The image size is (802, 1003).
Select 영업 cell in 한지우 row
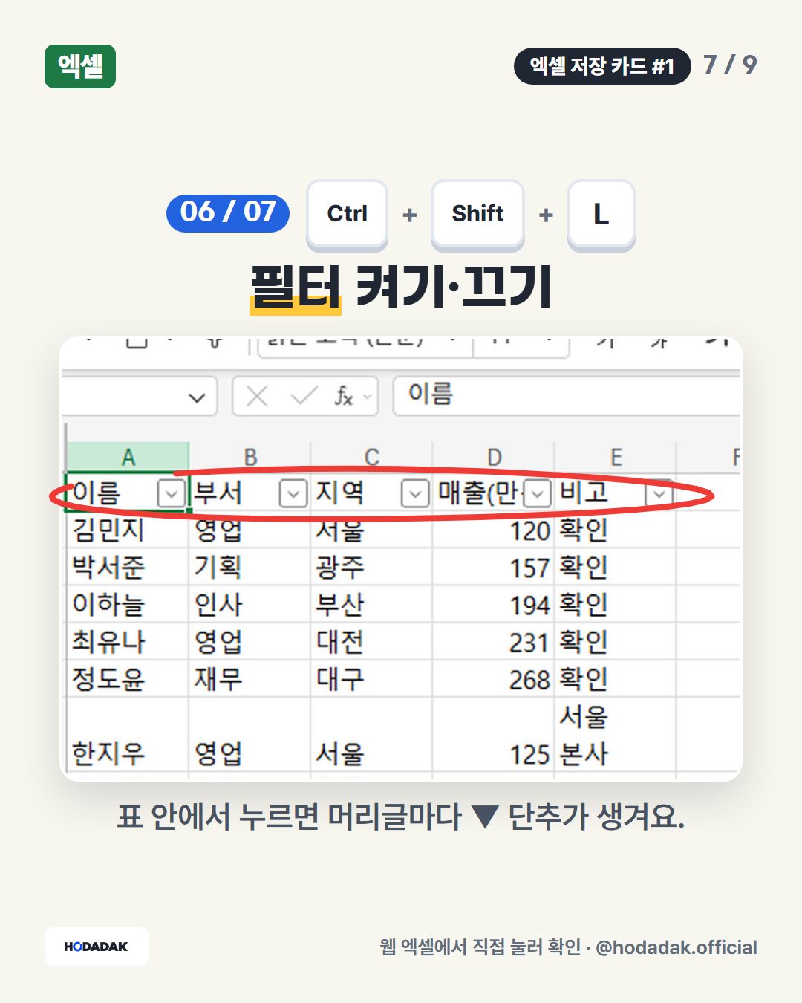[250, 736]
